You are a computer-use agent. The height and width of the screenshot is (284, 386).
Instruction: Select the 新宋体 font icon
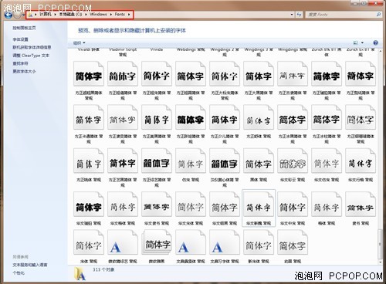(259, 242)
